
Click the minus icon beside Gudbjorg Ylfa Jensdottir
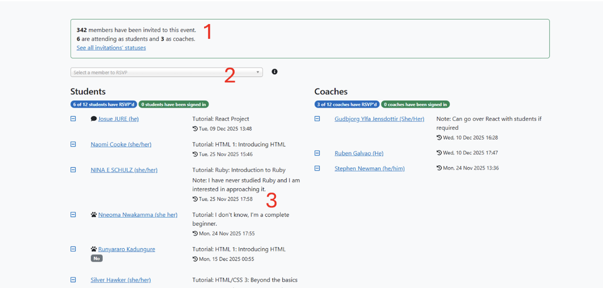point(317,119)
